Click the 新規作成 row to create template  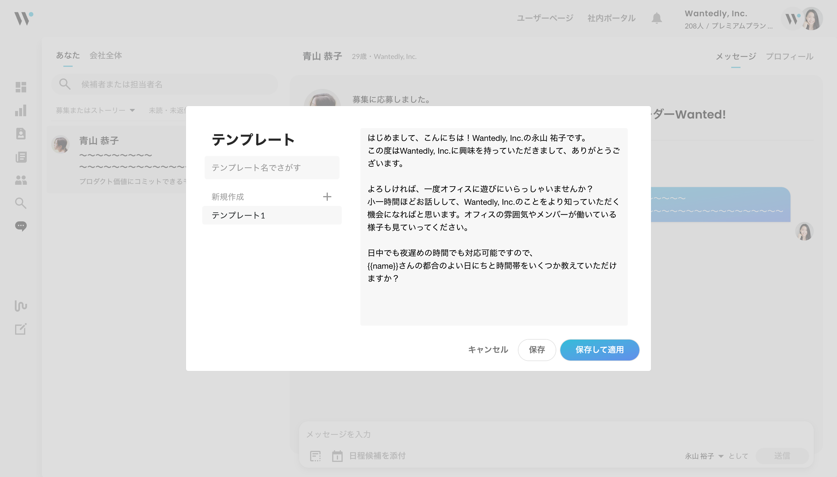coord(272,197)
